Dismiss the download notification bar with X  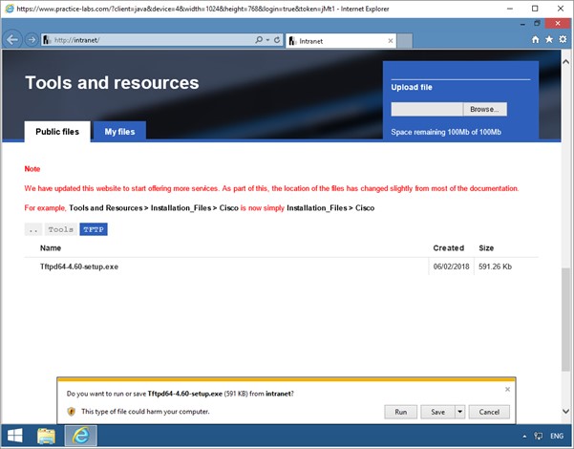507,390
